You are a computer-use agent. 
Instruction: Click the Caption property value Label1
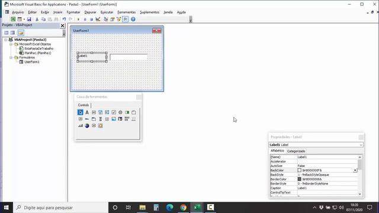coord(327,188)
